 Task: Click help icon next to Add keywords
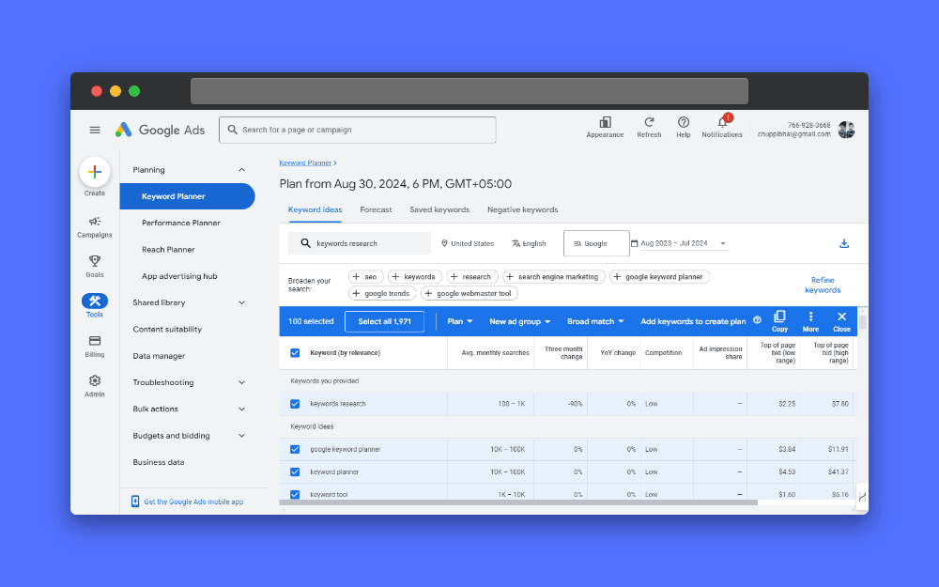pyautogui.click(x=757, y=320)
